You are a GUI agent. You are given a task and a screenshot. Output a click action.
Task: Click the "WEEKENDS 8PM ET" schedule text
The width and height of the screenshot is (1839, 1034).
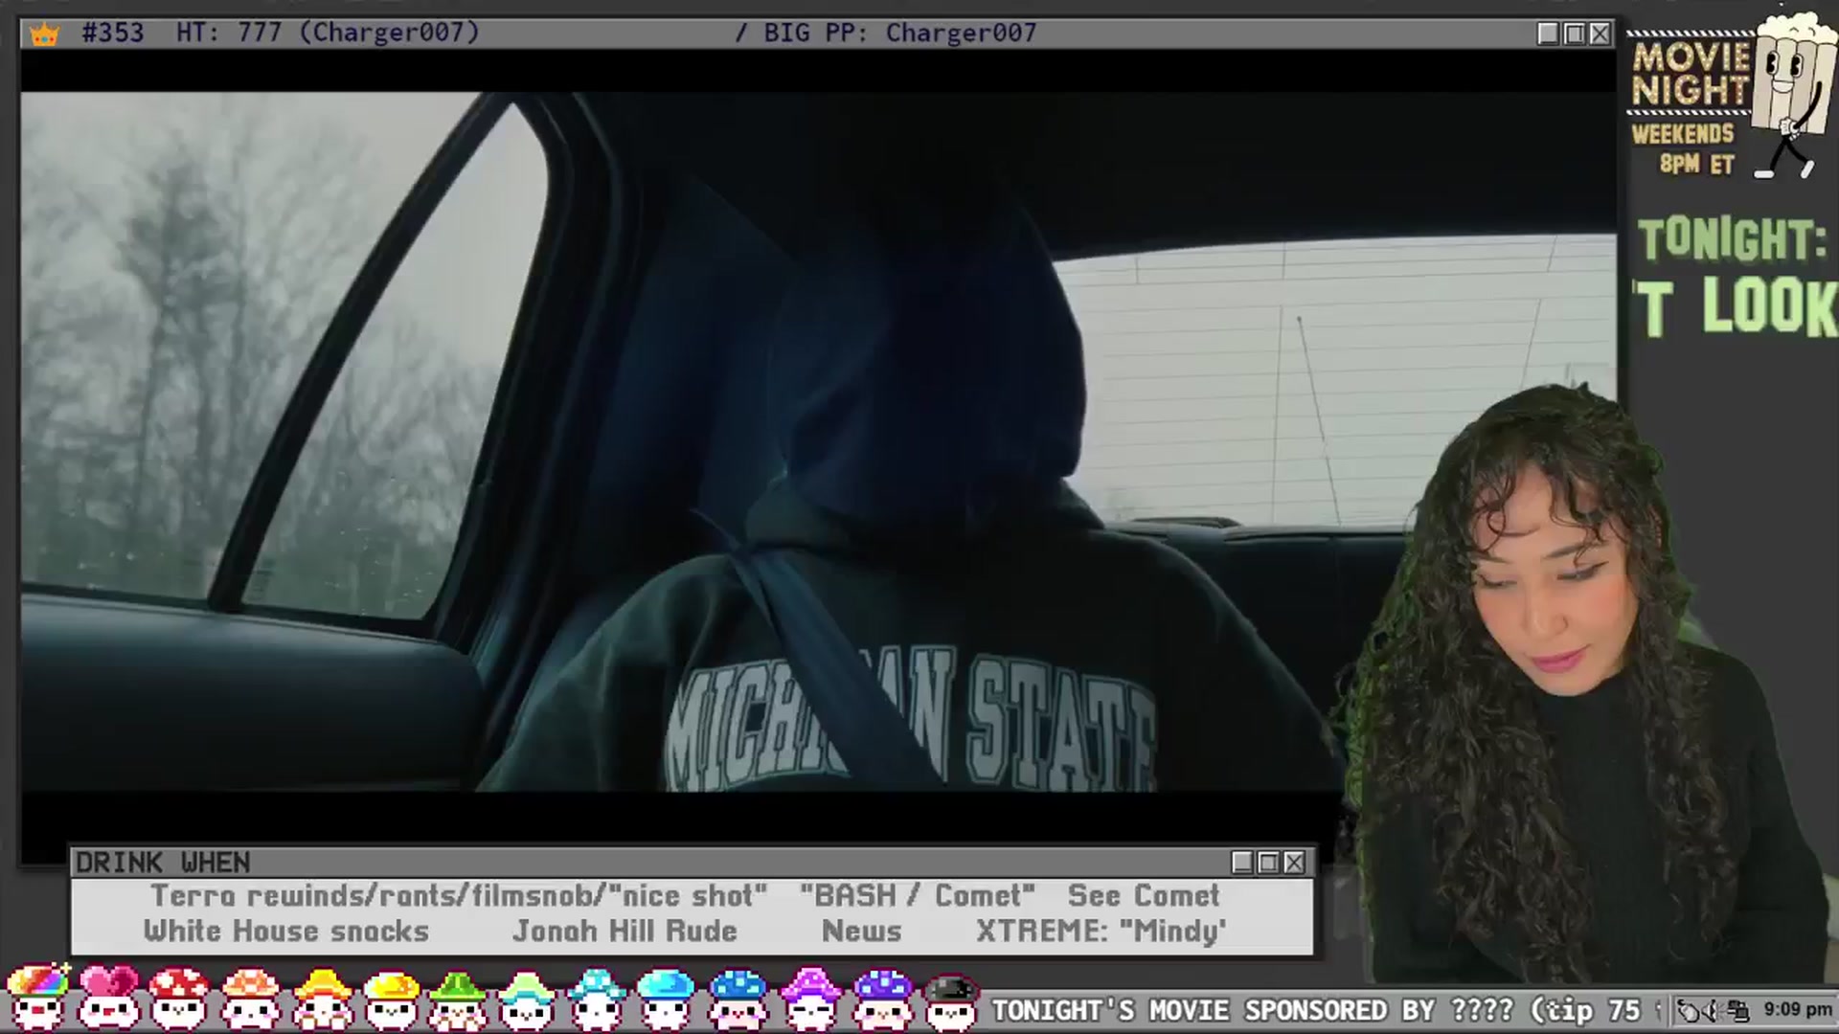tap(1683, 148)
